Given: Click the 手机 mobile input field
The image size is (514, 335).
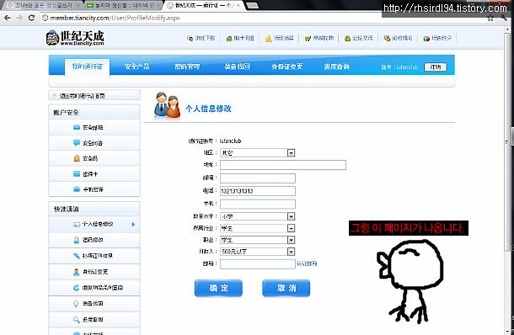Looking at the screenshot, I should 258,204.
